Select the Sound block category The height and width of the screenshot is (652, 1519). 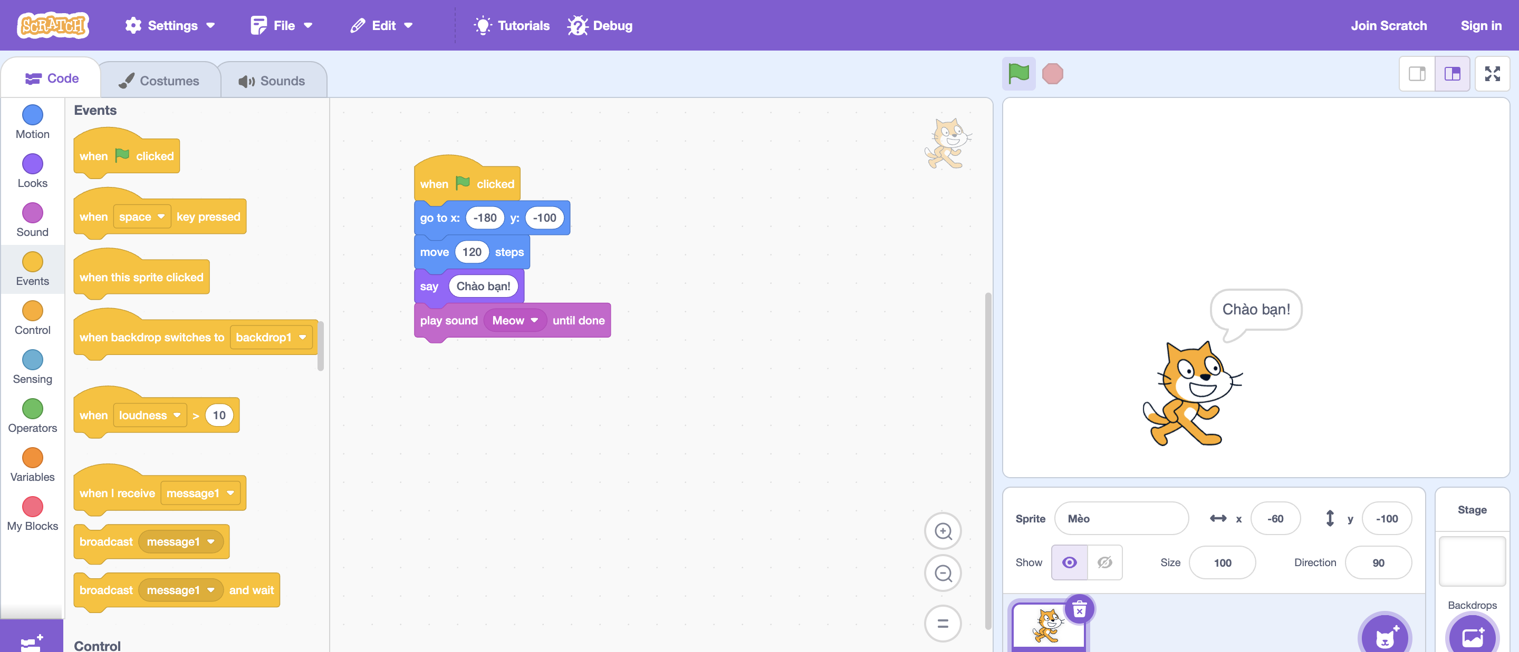point(32,220)
